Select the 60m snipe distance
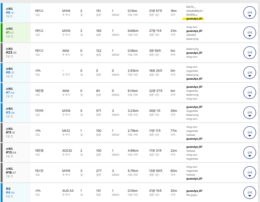 174,171
